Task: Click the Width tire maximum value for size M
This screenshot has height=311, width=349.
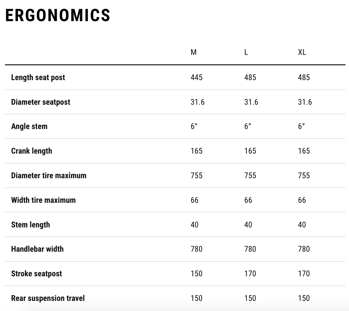Action: (x=195, y=200)
